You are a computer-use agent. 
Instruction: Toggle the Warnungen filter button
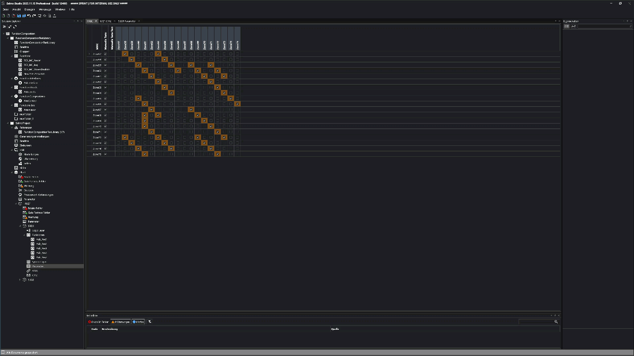point(120,322)
